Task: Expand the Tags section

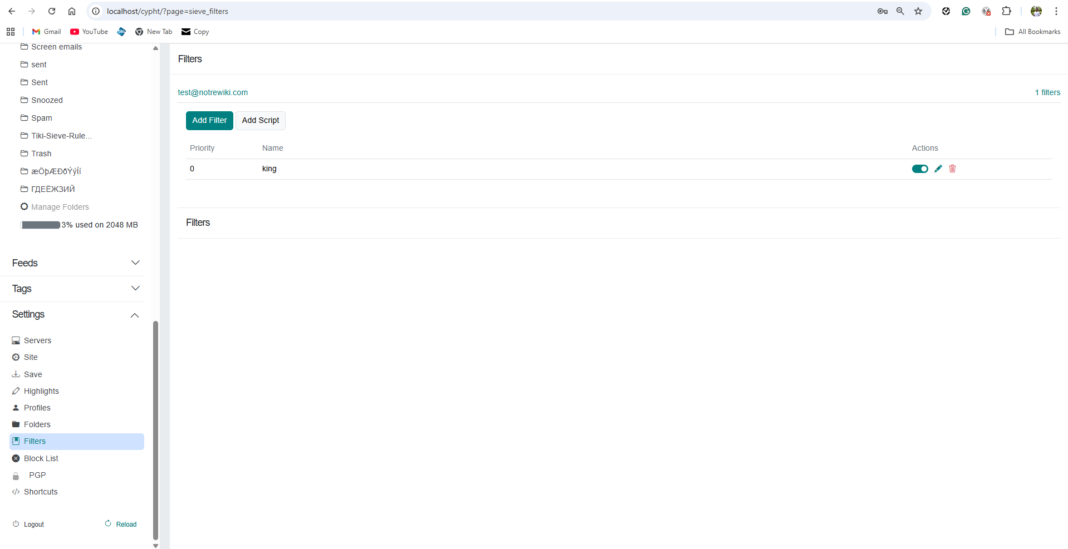Action: [135, 288]
